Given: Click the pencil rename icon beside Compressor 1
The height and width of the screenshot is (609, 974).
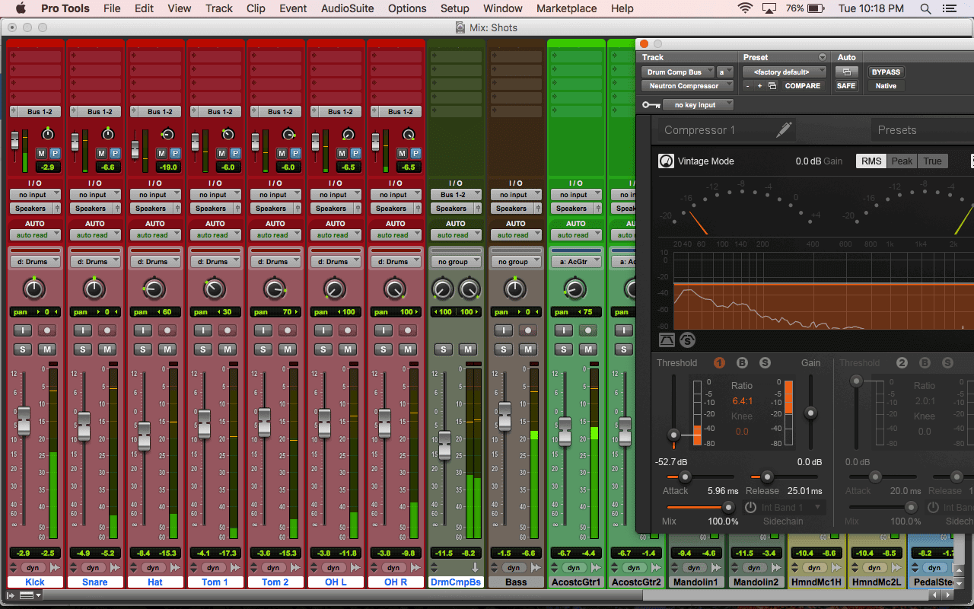Looking at the screenshot, I should [x=784, y=130].
